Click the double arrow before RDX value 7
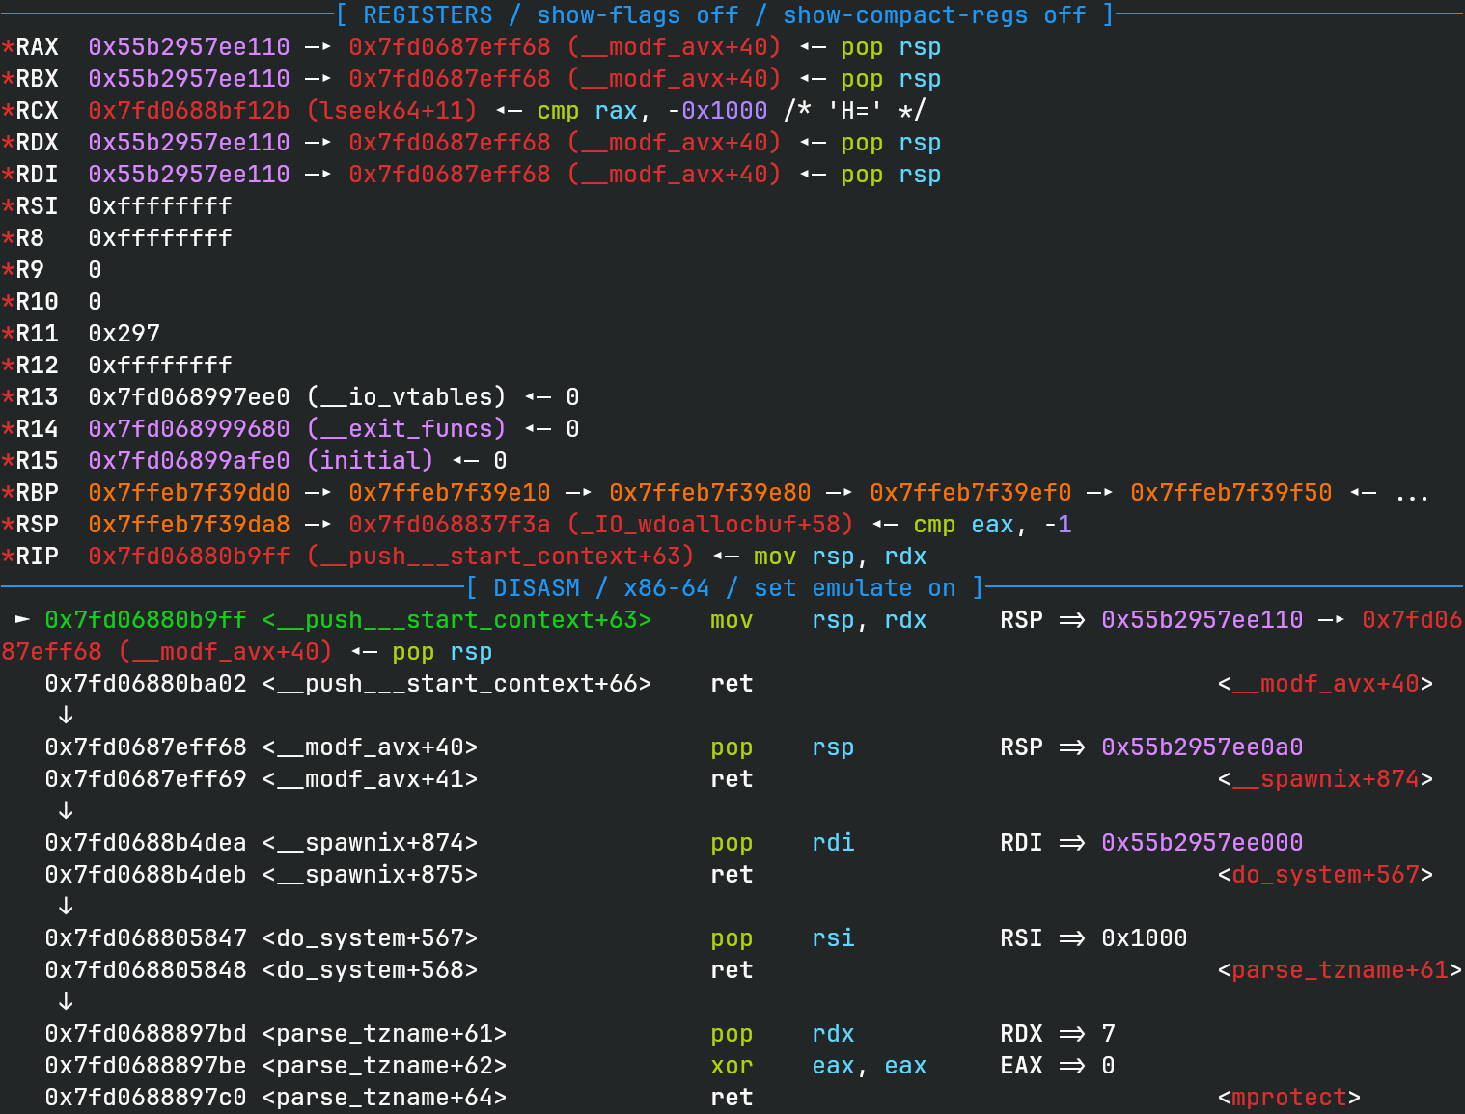 [1071, 1034]
